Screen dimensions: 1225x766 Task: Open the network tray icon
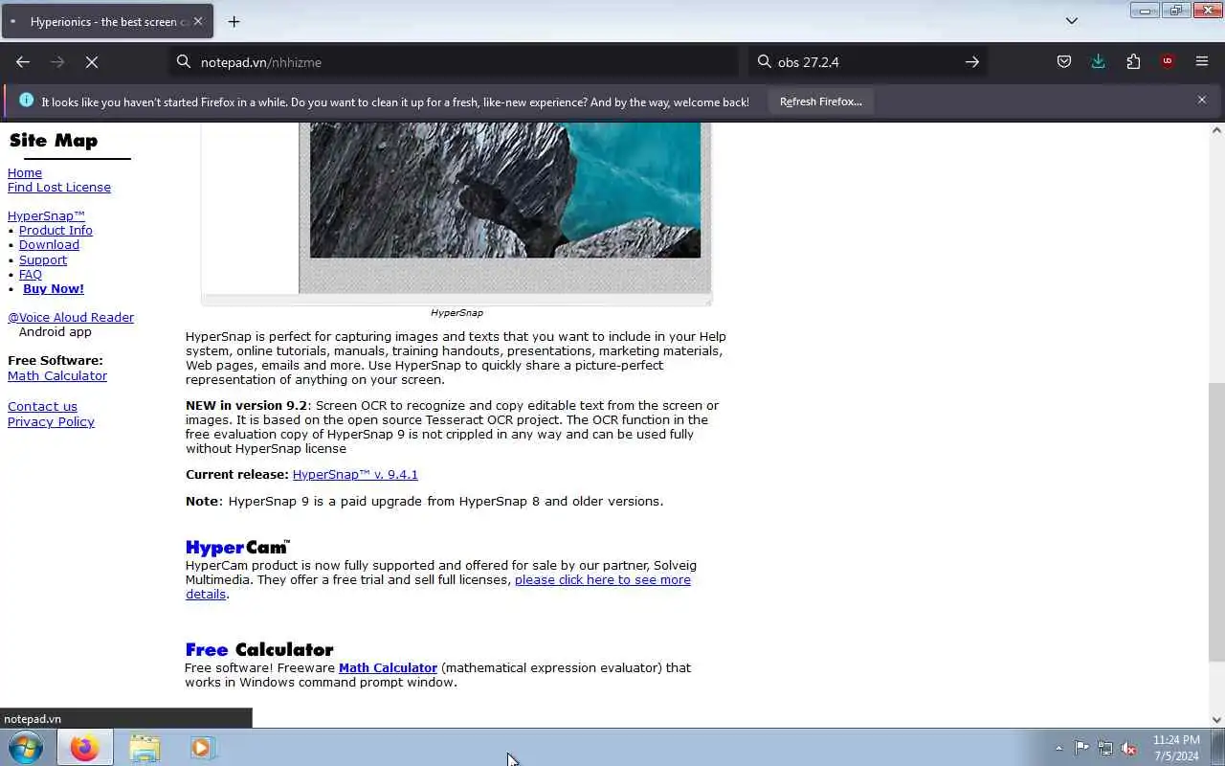(x=1105, y=748)
